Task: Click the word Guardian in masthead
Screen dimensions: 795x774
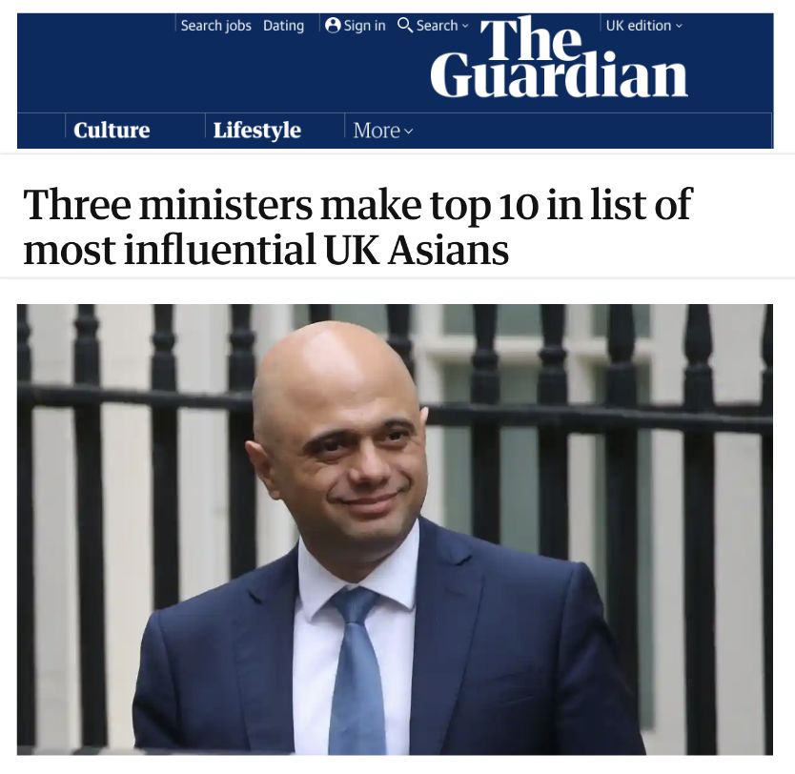Action: point(559,75)
